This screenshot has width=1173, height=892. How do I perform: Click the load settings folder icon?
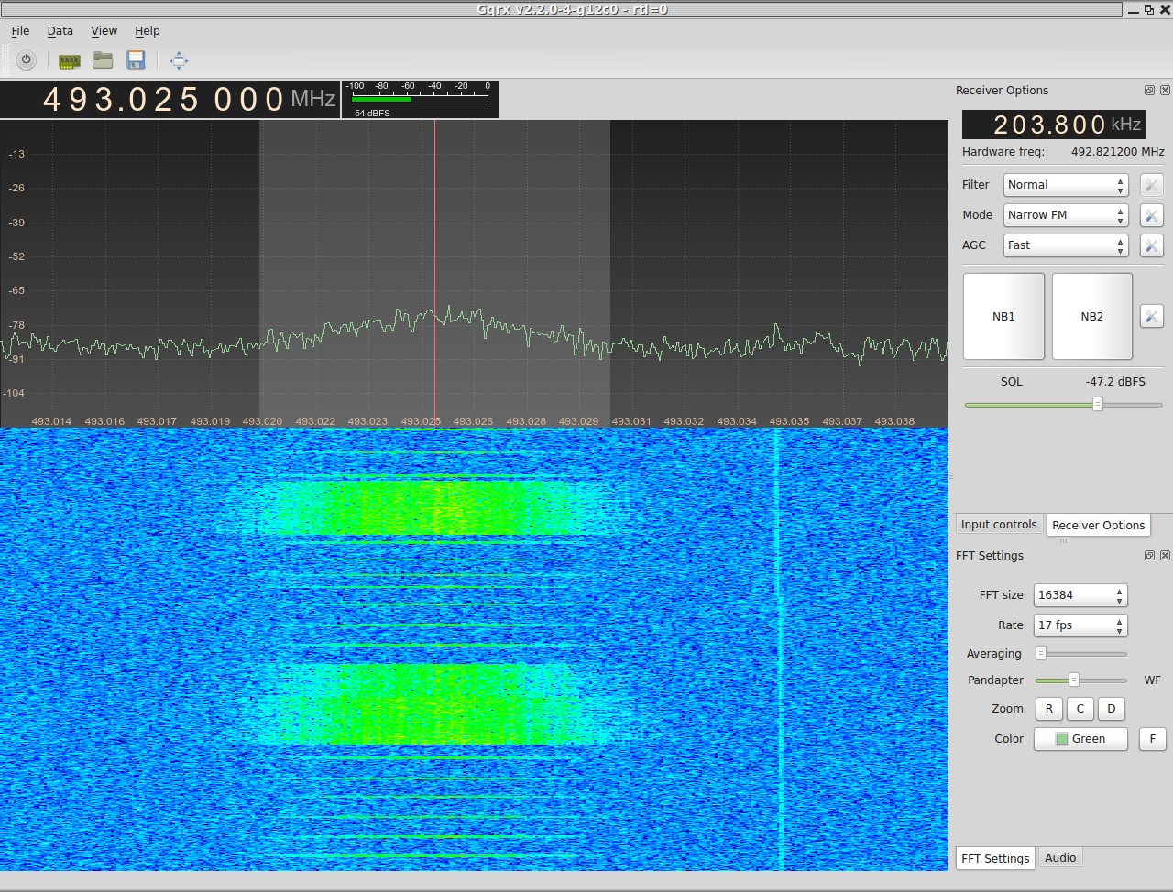coord(103,60)
